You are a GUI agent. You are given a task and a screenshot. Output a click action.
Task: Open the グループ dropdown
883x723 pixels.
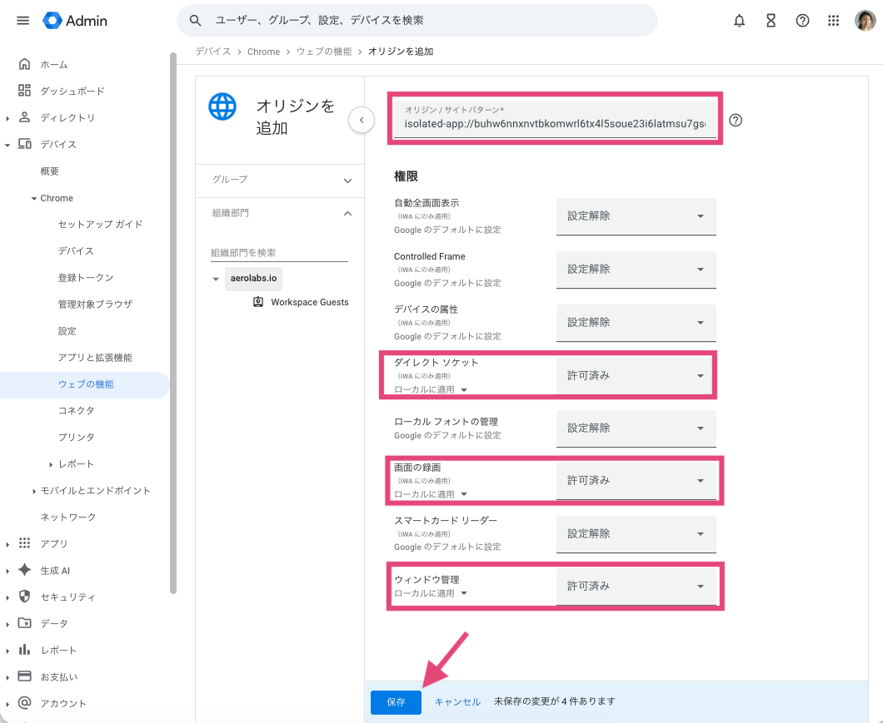279,181
